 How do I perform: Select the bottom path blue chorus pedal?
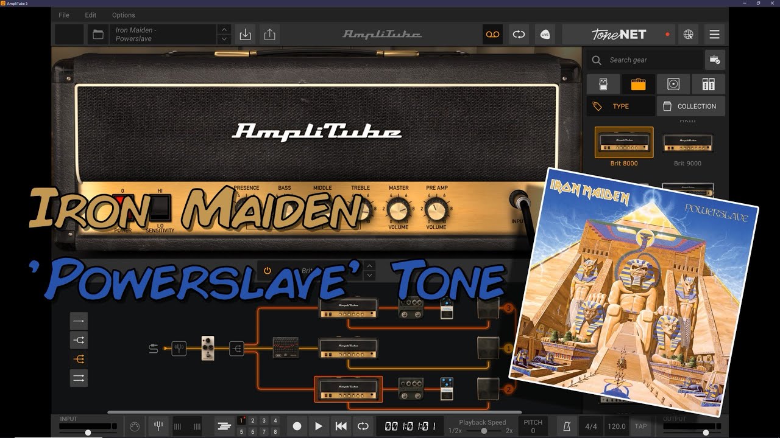[x=447, y=389]
